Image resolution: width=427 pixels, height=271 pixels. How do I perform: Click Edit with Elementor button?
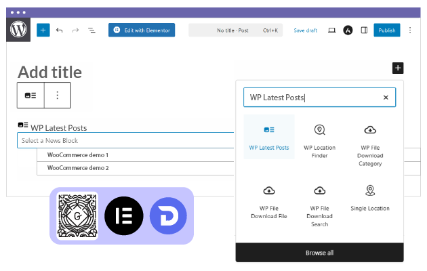tap(142, 30)
